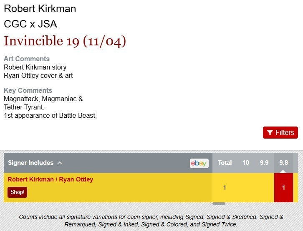Image resolution: width=303 pixels, height=231 pixels.
Task: Click the red 9.8 count cell
Action: pos(283,188)
